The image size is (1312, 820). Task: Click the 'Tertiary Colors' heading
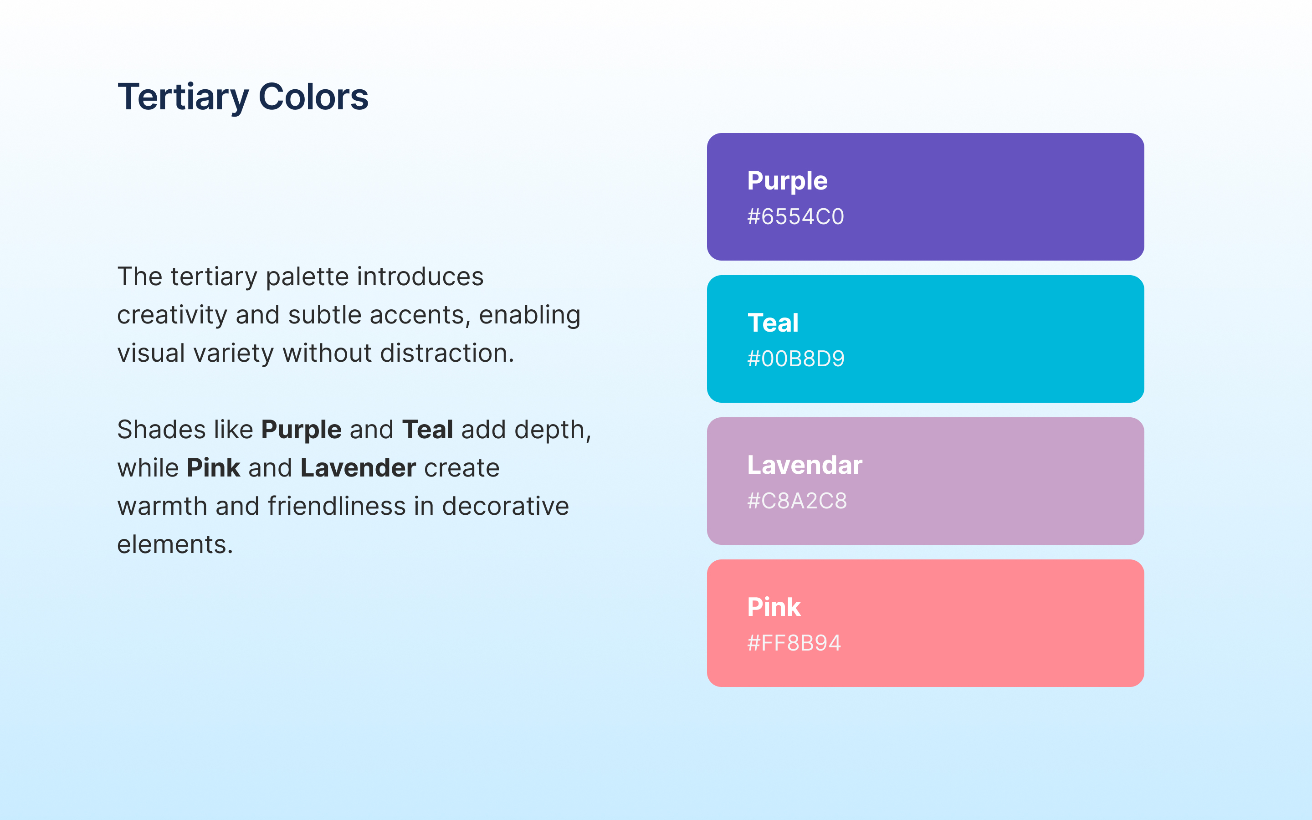pyautogui.click(x=243, y=97)
